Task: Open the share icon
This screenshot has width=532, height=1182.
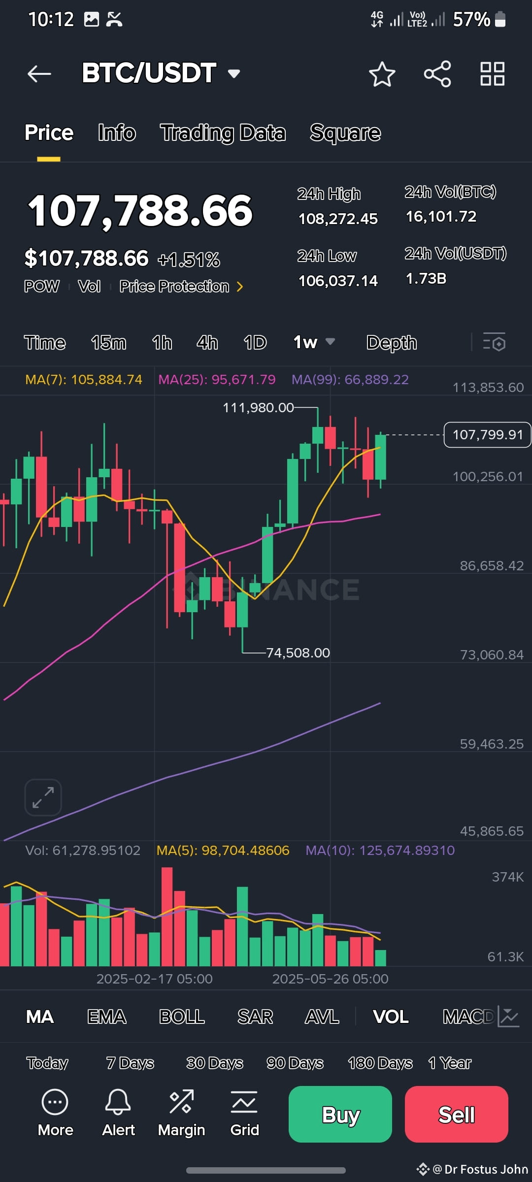Action: 437,74
